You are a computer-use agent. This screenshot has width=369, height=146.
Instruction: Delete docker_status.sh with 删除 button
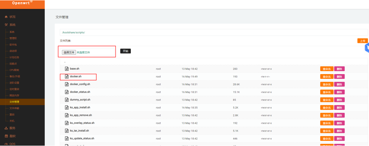coord(339,92)
